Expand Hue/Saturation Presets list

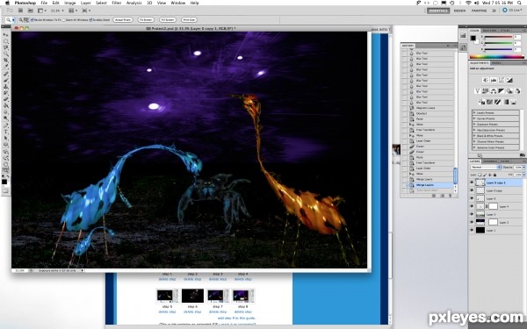pos(474,130)
